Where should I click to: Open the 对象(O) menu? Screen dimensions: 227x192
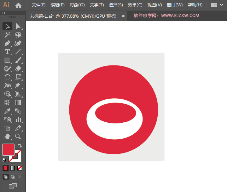pyautogui.click(x=77, y=5)
